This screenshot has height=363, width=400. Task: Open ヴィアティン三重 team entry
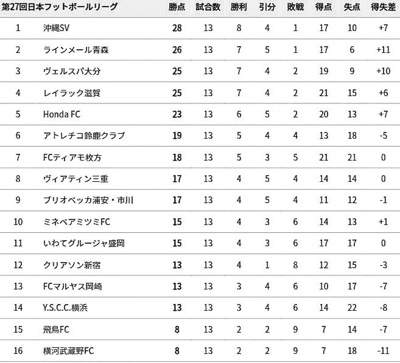coord(75,179)
